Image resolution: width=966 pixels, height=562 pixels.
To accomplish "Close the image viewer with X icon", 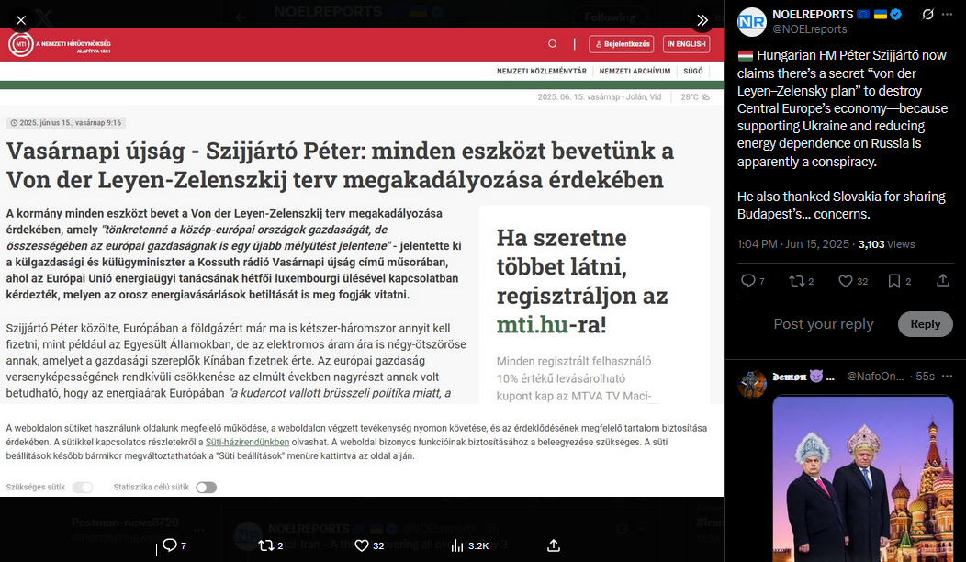I will click(21, 20).
